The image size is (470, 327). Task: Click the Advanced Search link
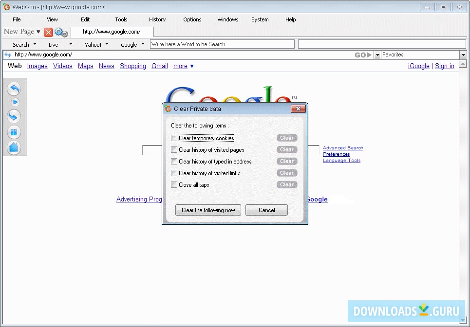point(343,147)
